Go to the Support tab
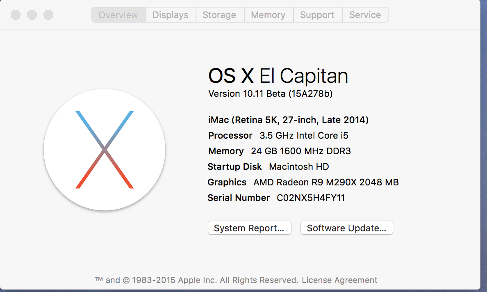Screen dimensions: 487x292 pyautogui.click(x=317, y=15)
